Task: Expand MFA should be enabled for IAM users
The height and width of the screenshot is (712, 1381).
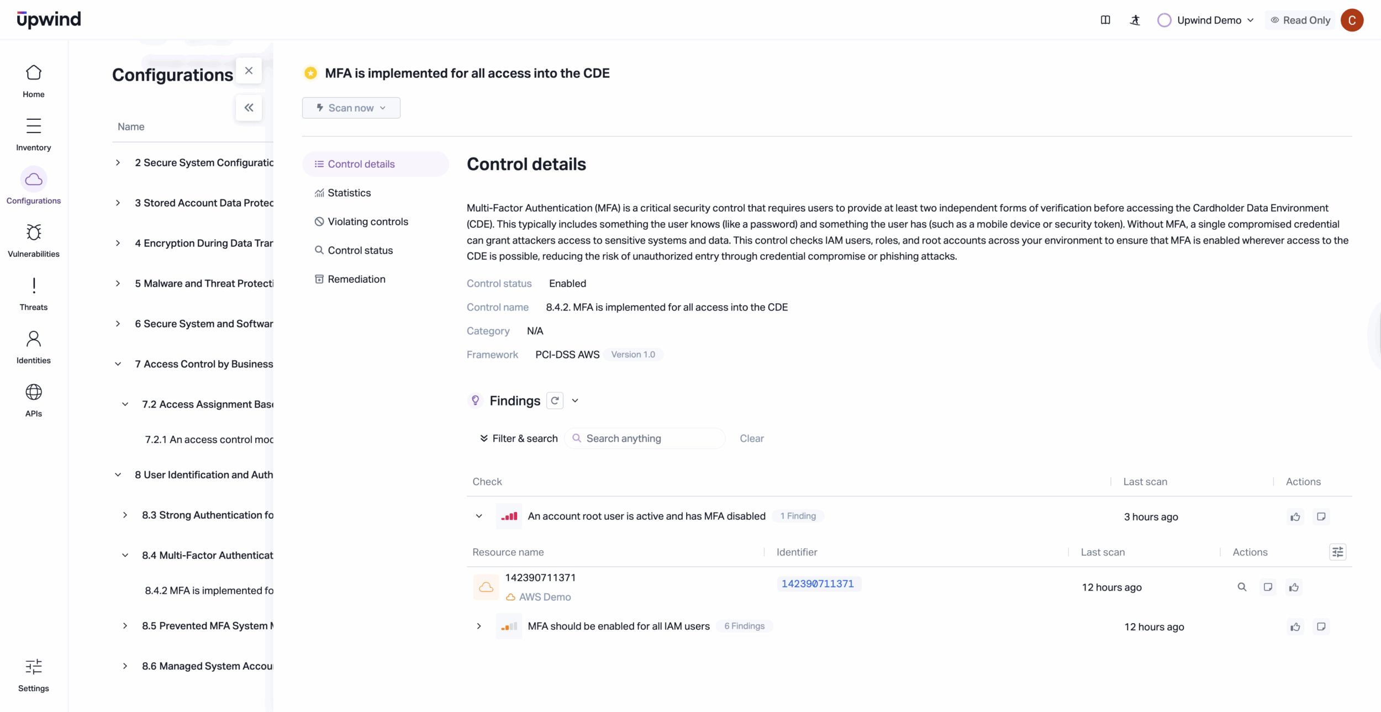Action: [479, 626]
